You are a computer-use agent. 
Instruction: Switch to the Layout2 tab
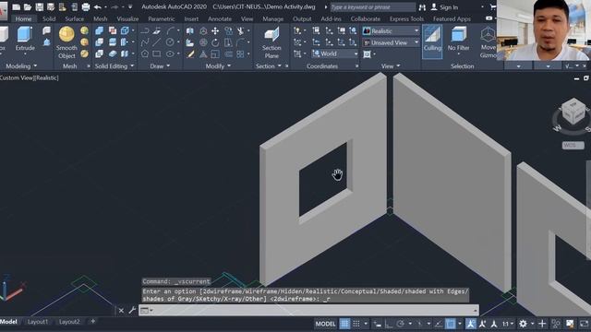(69, 322)
